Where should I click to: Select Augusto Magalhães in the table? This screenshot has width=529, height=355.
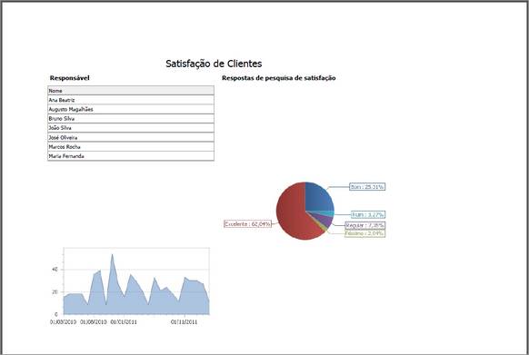(131, 109)
